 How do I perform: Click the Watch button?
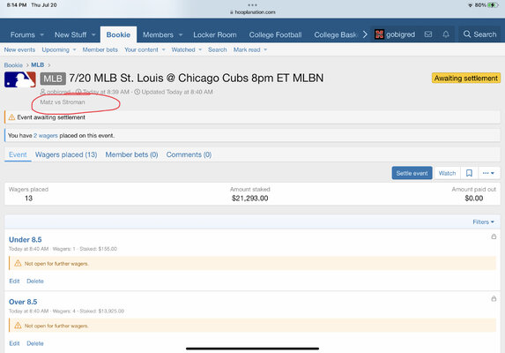pyautogui.click(x=447, y=173)
